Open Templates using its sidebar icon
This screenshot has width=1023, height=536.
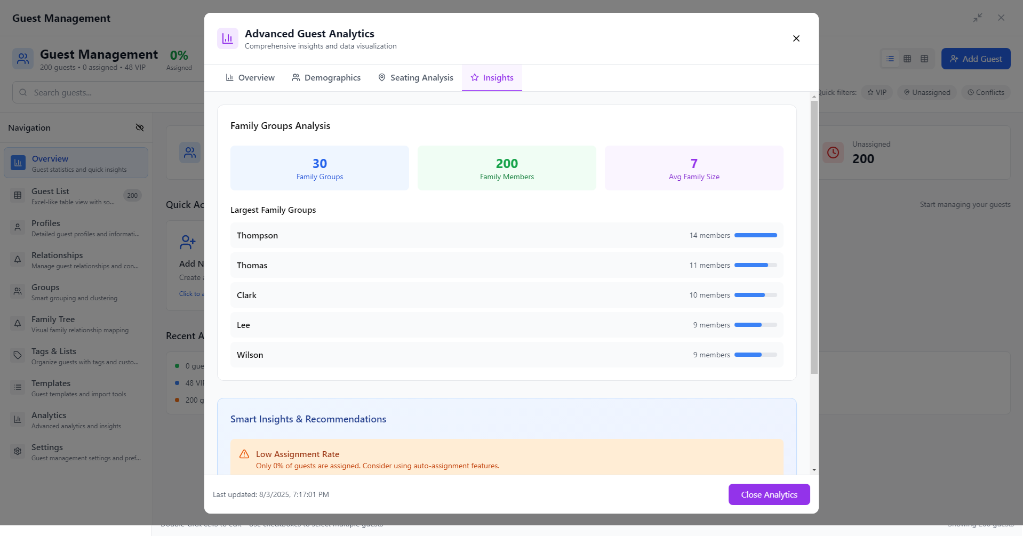[x=18, y=387]
